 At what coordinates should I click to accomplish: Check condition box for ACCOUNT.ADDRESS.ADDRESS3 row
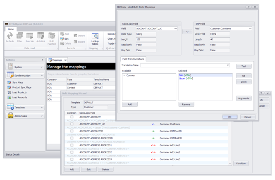point(72,159)
